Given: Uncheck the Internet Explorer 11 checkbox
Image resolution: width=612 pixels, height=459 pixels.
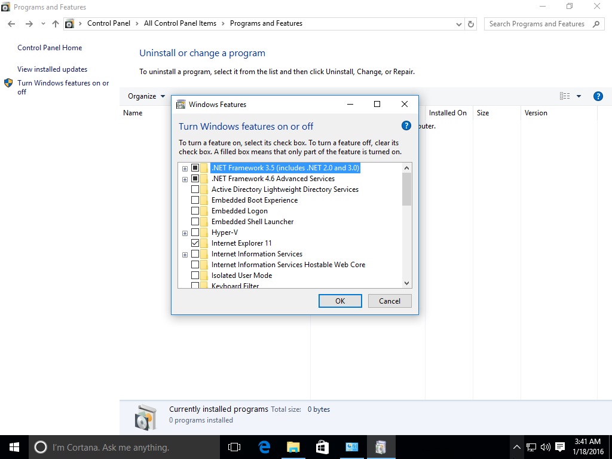Looking at the screenshot, I should 195,243.
